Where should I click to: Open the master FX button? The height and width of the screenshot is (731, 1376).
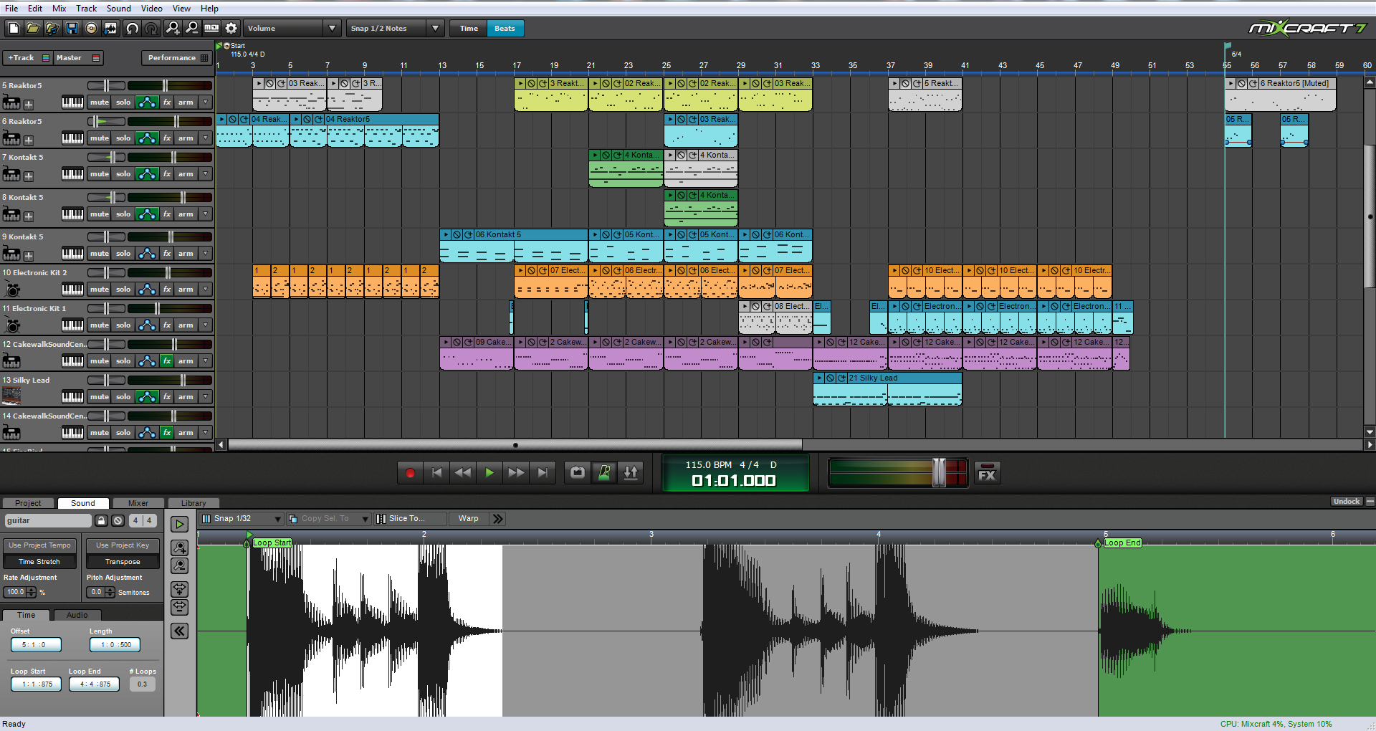click(x=987, y=474)
